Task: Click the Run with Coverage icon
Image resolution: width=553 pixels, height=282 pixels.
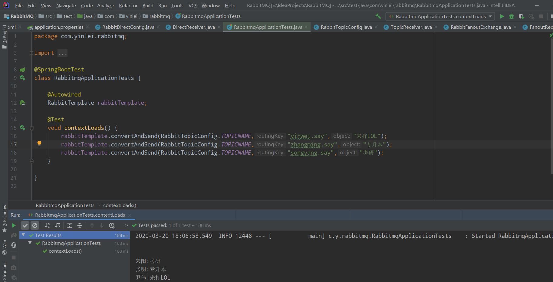Action: coord(521,16)
